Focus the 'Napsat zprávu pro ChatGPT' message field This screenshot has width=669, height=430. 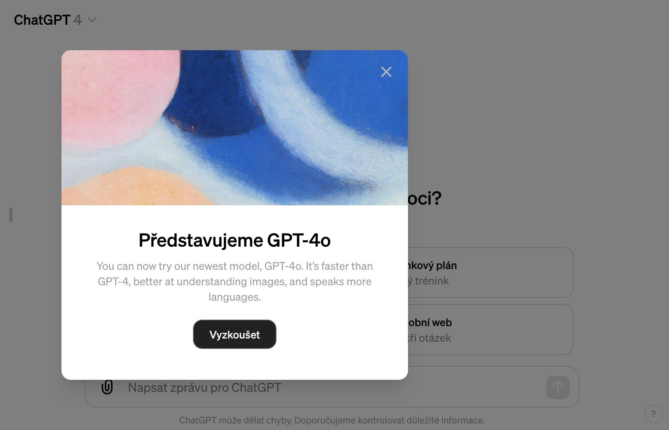pos(333,387)
